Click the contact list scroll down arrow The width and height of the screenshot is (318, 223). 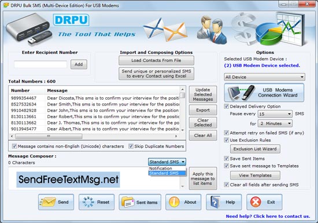tap(183, 130)
